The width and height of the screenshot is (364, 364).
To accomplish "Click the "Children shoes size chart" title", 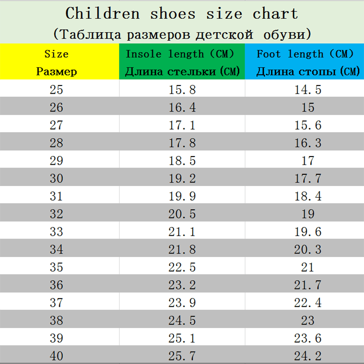I will (182, 14).
